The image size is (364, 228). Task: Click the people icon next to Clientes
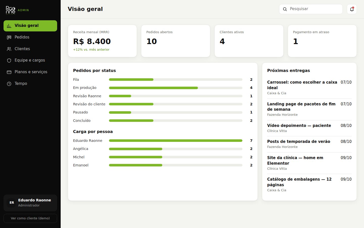click(x=9, y=49)
